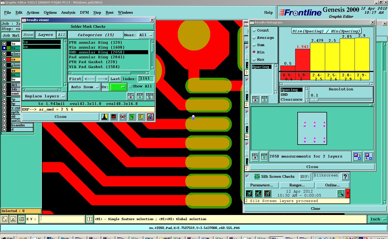
Task: Open the Rout menu
Action: coord(110,12)
